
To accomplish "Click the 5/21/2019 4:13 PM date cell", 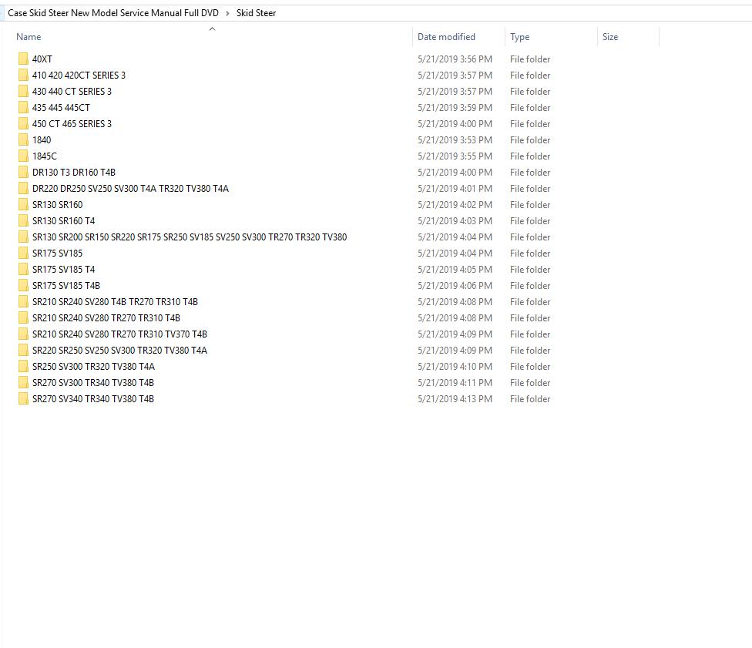I will pyautogui.click(x=455, y=398).
